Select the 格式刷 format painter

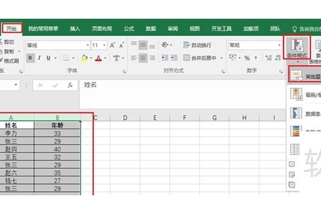10,61
